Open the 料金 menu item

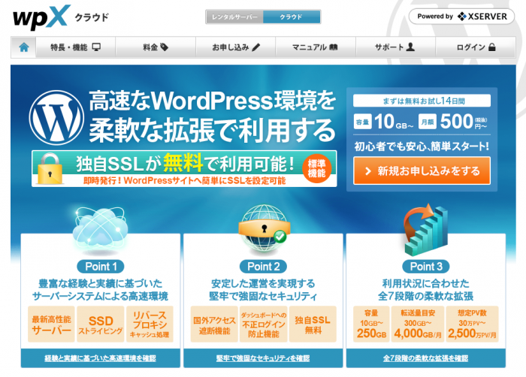coord(156,47)
